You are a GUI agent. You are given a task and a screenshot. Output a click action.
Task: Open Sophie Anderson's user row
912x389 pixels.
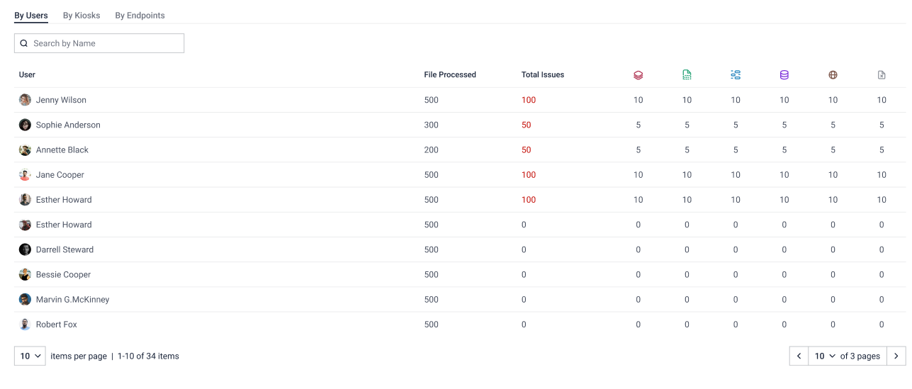460,125
